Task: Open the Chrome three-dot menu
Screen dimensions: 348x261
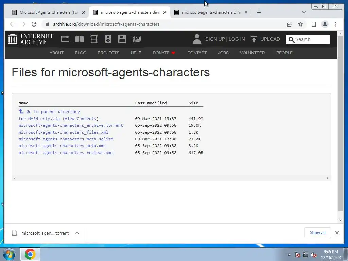Action: [336, 24]
